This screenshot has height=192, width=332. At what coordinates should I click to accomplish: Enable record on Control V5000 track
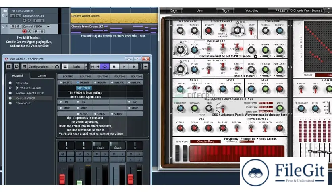click(x=25, y=31)
